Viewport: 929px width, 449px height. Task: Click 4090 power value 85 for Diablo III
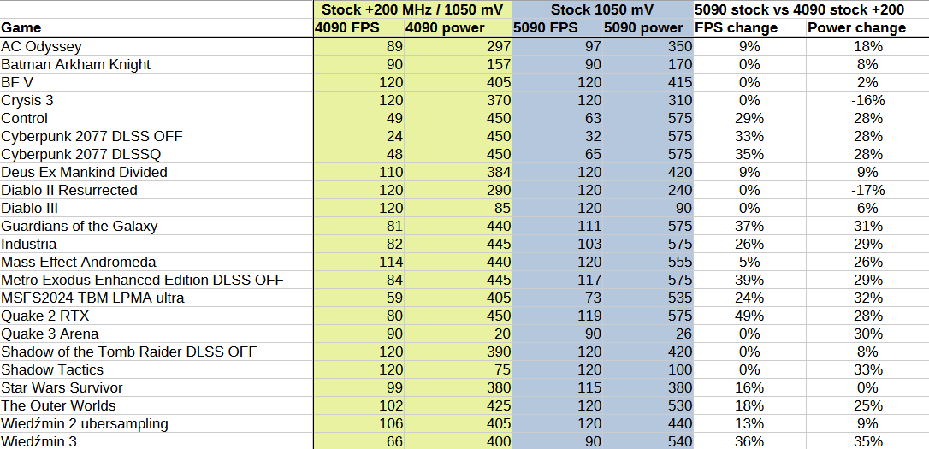pyautogui.click(x=458, y=208)
